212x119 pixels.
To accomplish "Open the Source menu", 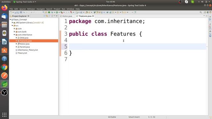I will [x=23, y=9].
